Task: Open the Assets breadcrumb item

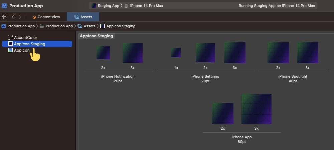Action: [87, 26]
